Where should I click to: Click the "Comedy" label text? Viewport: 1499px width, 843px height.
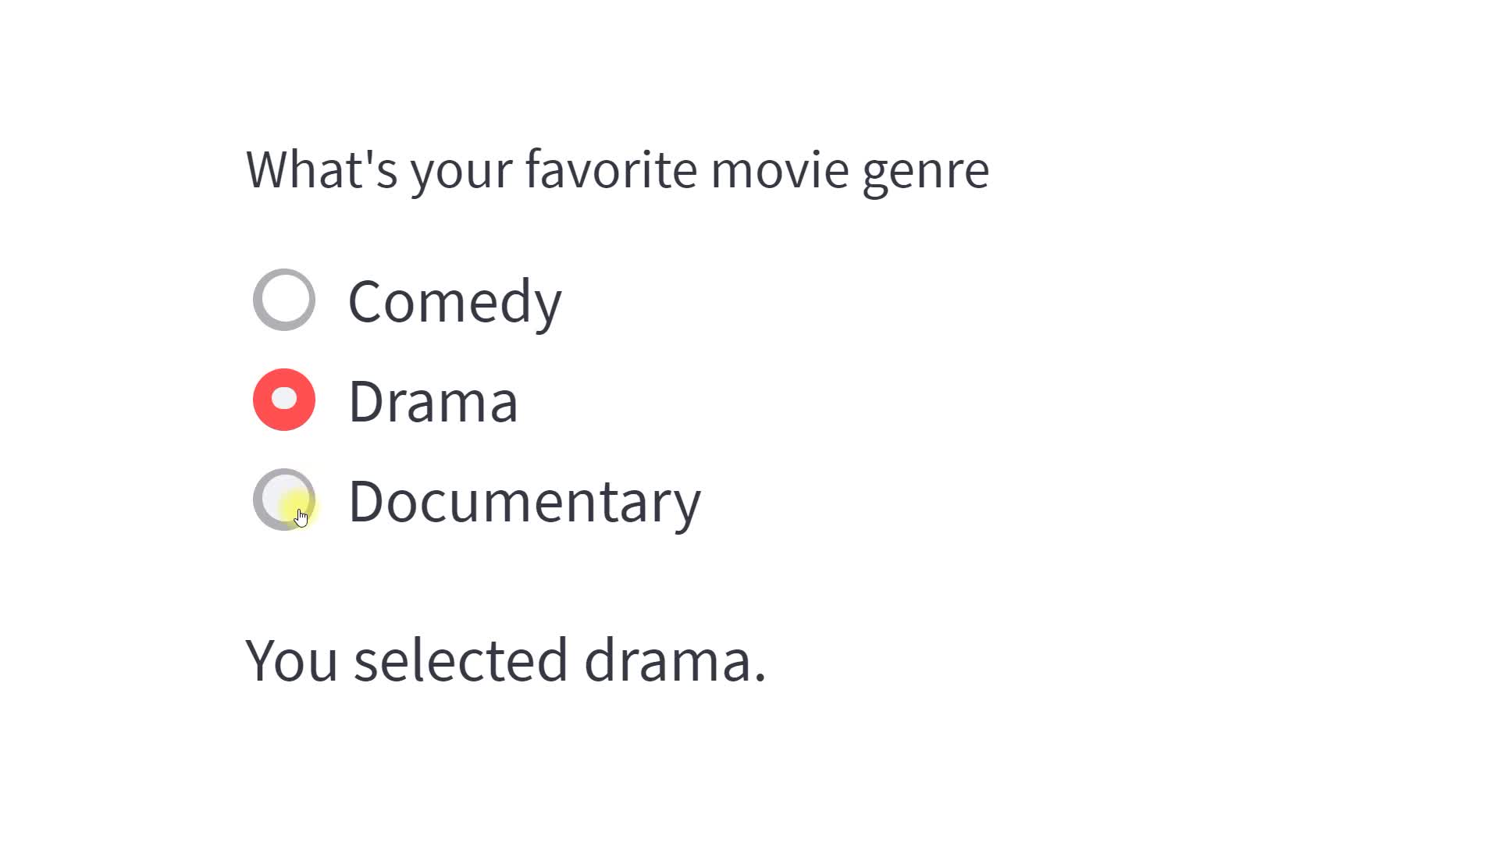(x=454, y=301)
